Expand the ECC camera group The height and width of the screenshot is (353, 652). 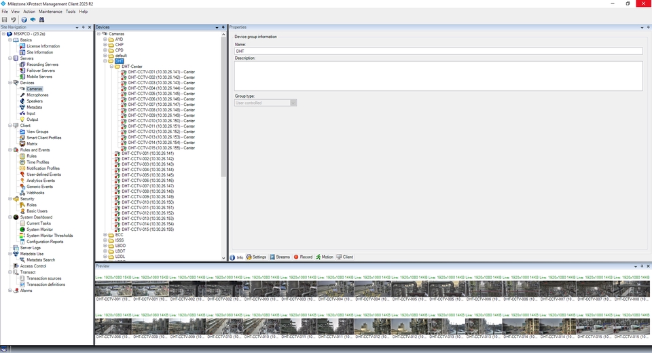coord(105,235)
